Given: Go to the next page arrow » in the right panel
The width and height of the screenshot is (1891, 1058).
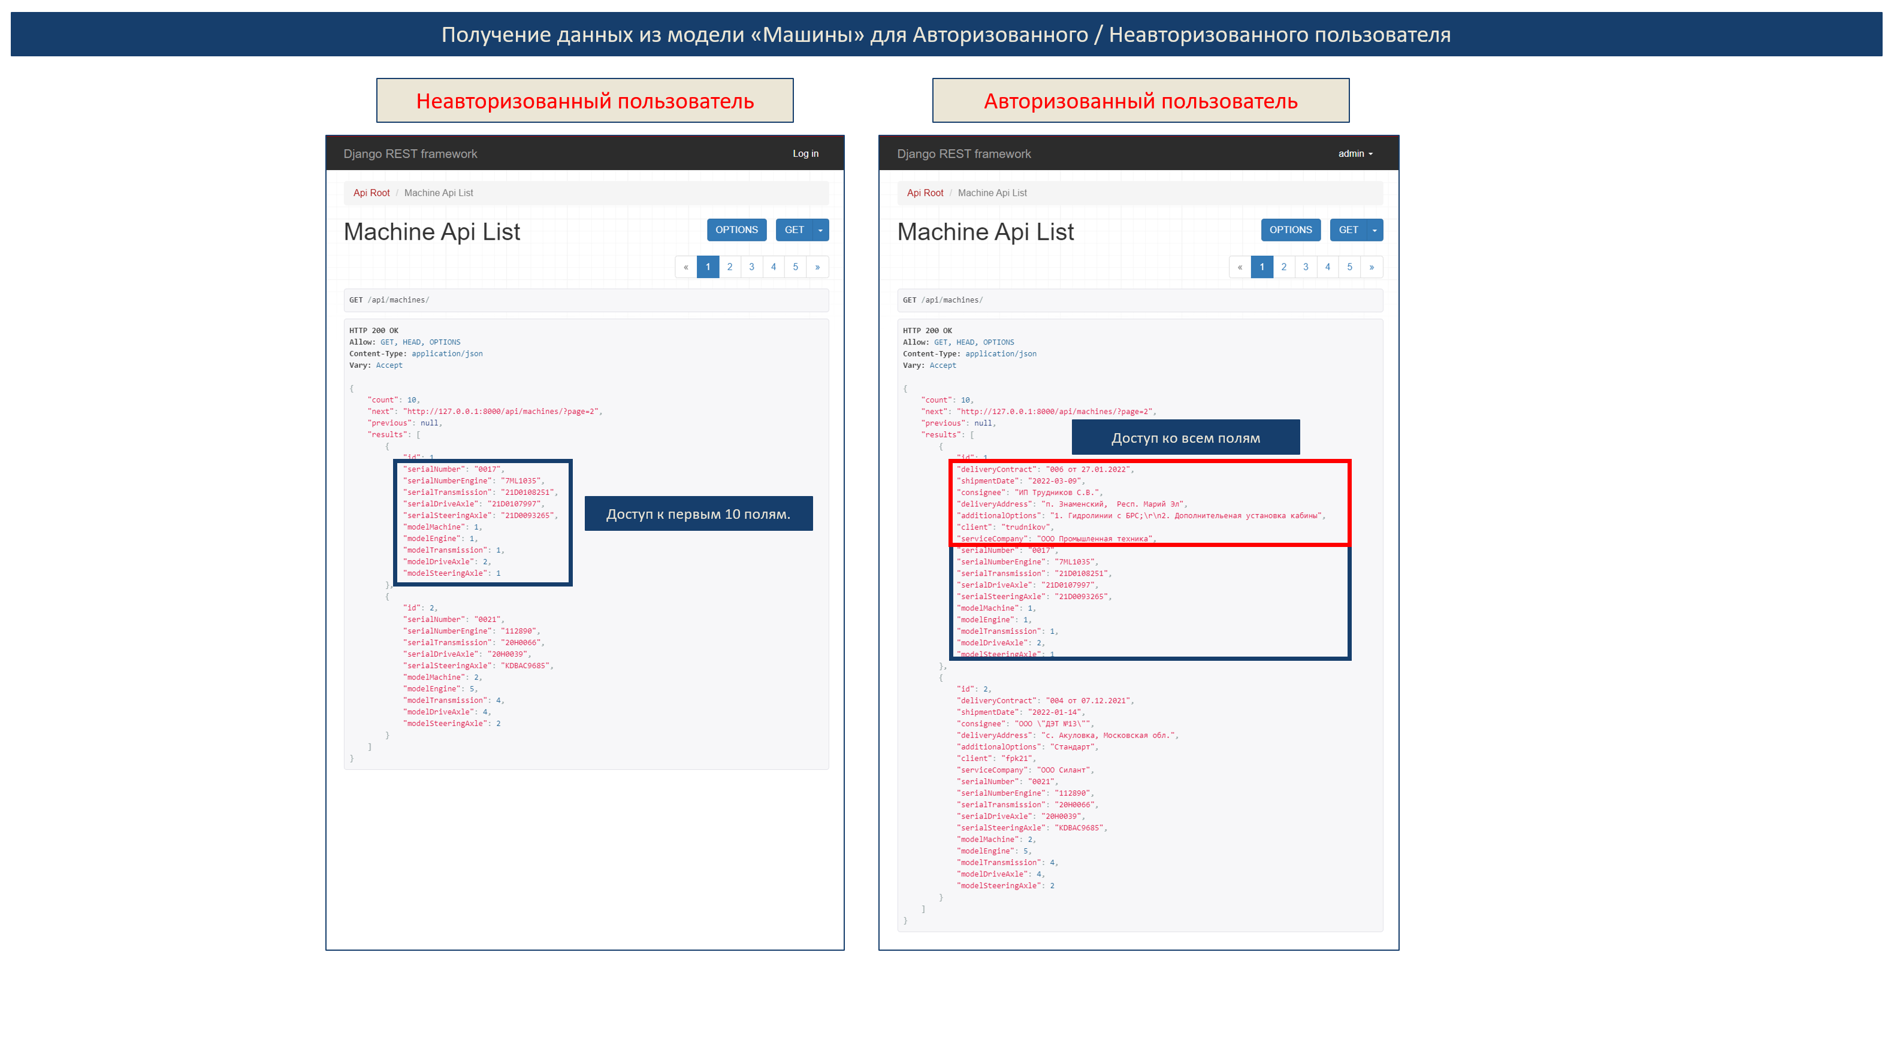Looking at the screenshot, I should pos(1372,267).
